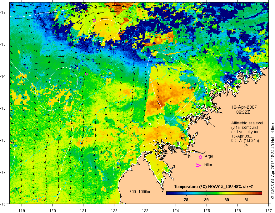Viewport: 275px width, 213px height.
Task: Click longitude axis label '119'
Action: tap(22, 210)
